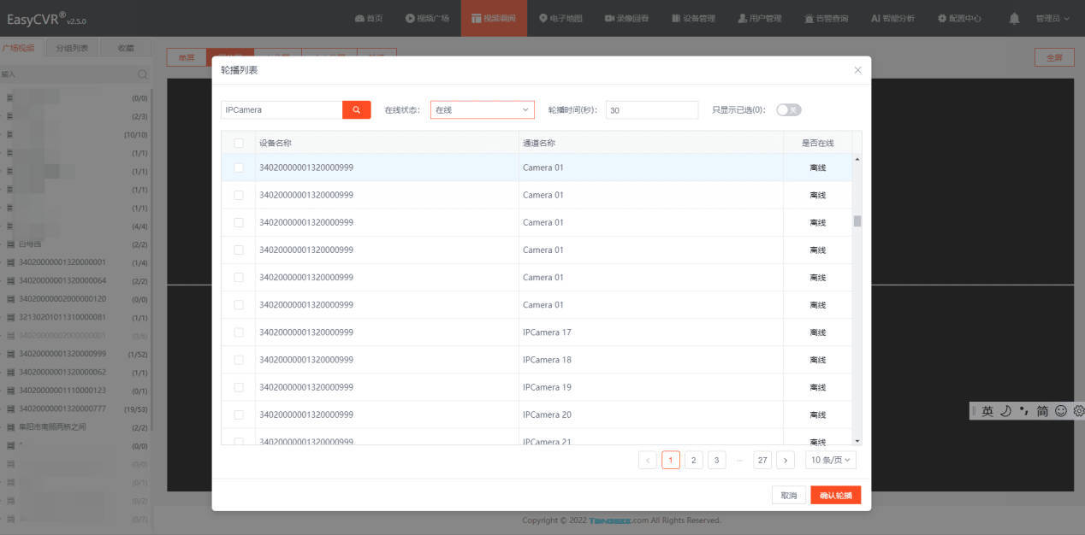Click EasyCVR logo in the header
This screenshot has height=535, width=1085.
coord(46,18)
